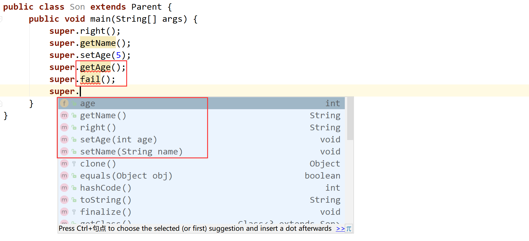
Task: Click the main method name
Action: tap(101, 19)
